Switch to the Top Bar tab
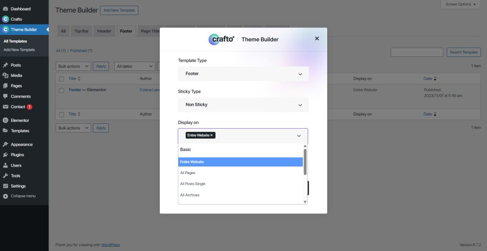Screen dimensions: 487x251 click(x=81, y=31)
